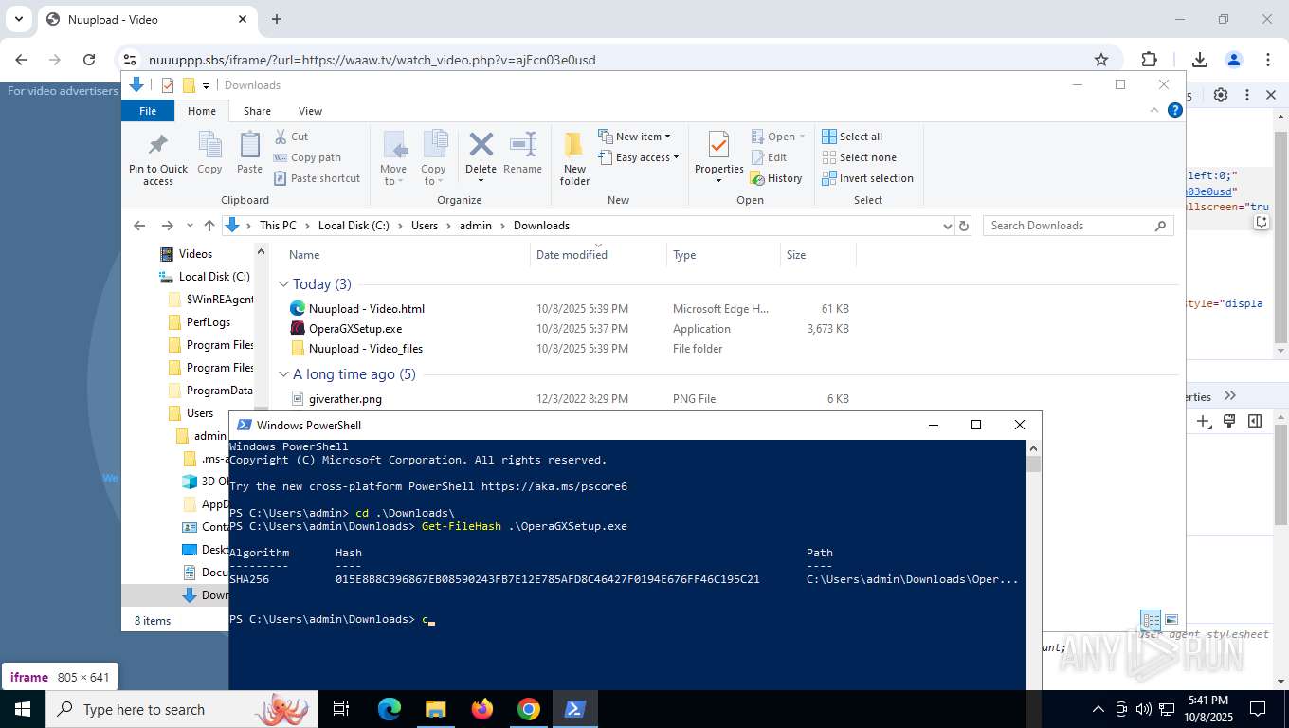Viewport: 1289px width, 728px height.
Task: Click Select none in ribbon
Action: click(859, 157)
